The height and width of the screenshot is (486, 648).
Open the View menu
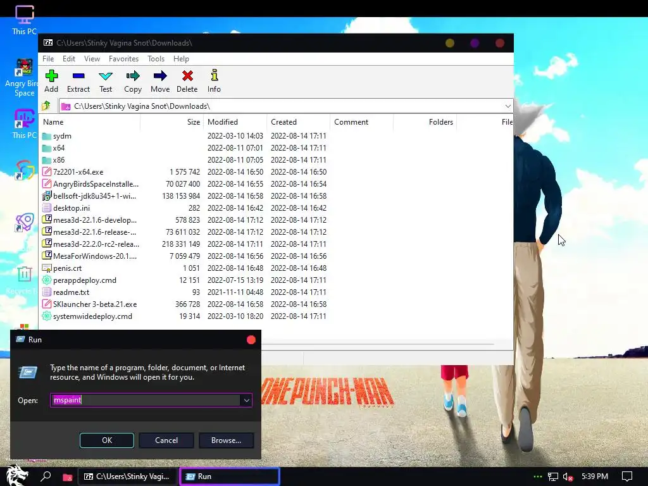click(x=92, y=59)
